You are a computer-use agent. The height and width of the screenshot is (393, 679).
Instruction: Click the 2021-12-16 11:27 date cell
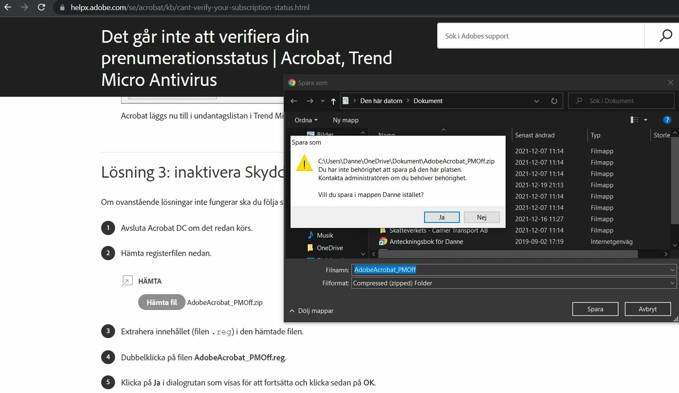click(x=539, y=219)
